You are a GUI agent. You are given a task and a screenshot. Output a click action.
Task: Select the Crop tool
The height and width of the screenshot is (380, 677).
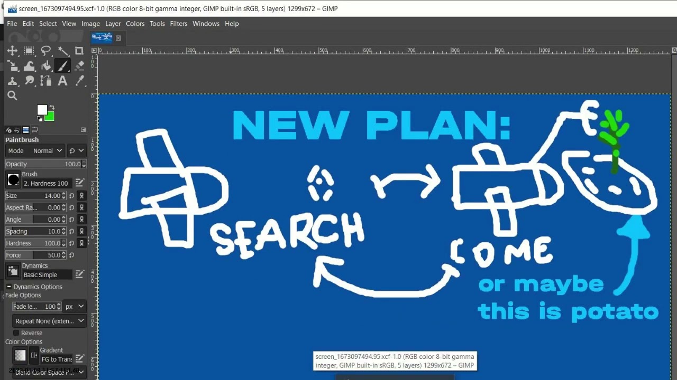pos(79,51)
